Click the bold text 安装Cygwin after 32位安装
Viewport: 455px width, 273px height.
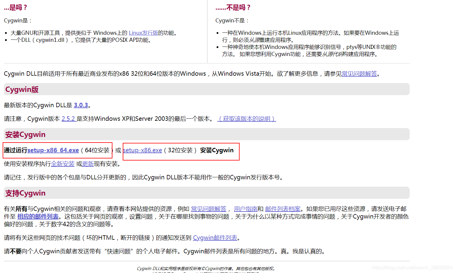pos(217,150)
